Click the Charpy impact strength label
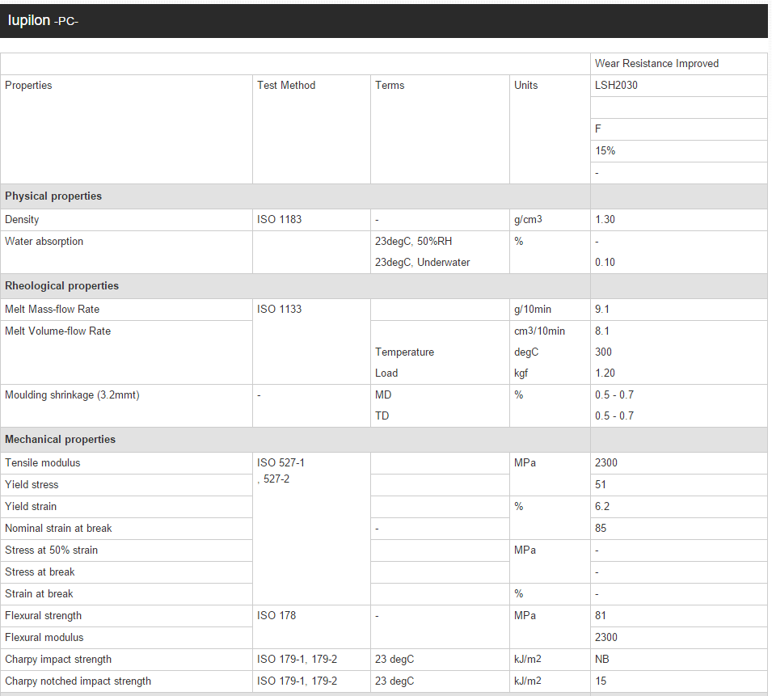This screenshot has height=696, width=772. [58, 659]
